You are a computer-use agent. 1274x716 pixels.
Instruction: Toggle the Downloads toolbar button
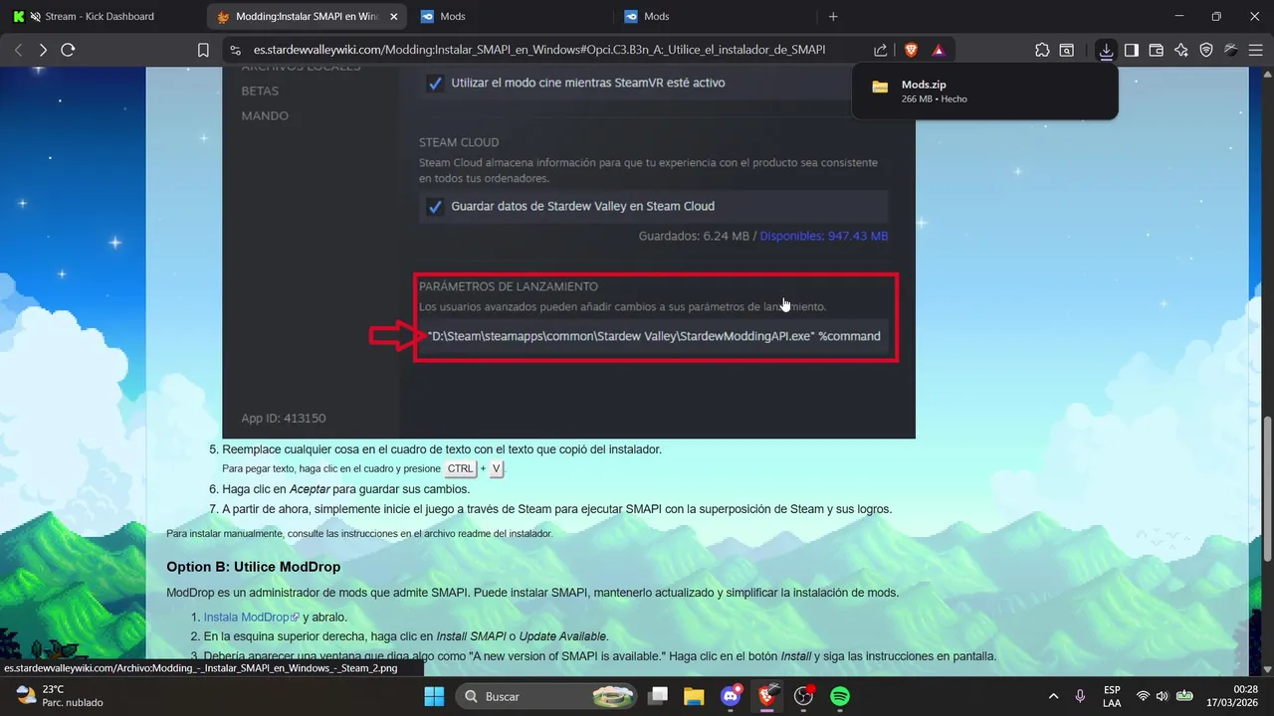coord(1106,50)
